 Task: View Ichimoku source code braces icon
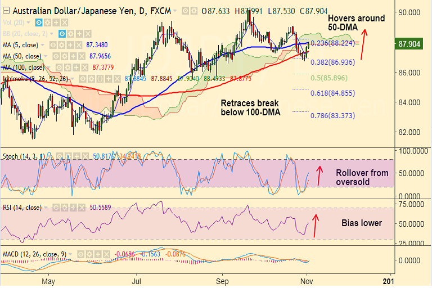coord(100,79)
